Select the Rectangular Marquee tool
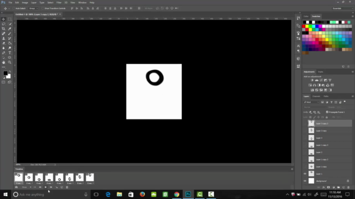Image resolution: width=355 pixels, height=199 pixels. click(x=9, y=19)
